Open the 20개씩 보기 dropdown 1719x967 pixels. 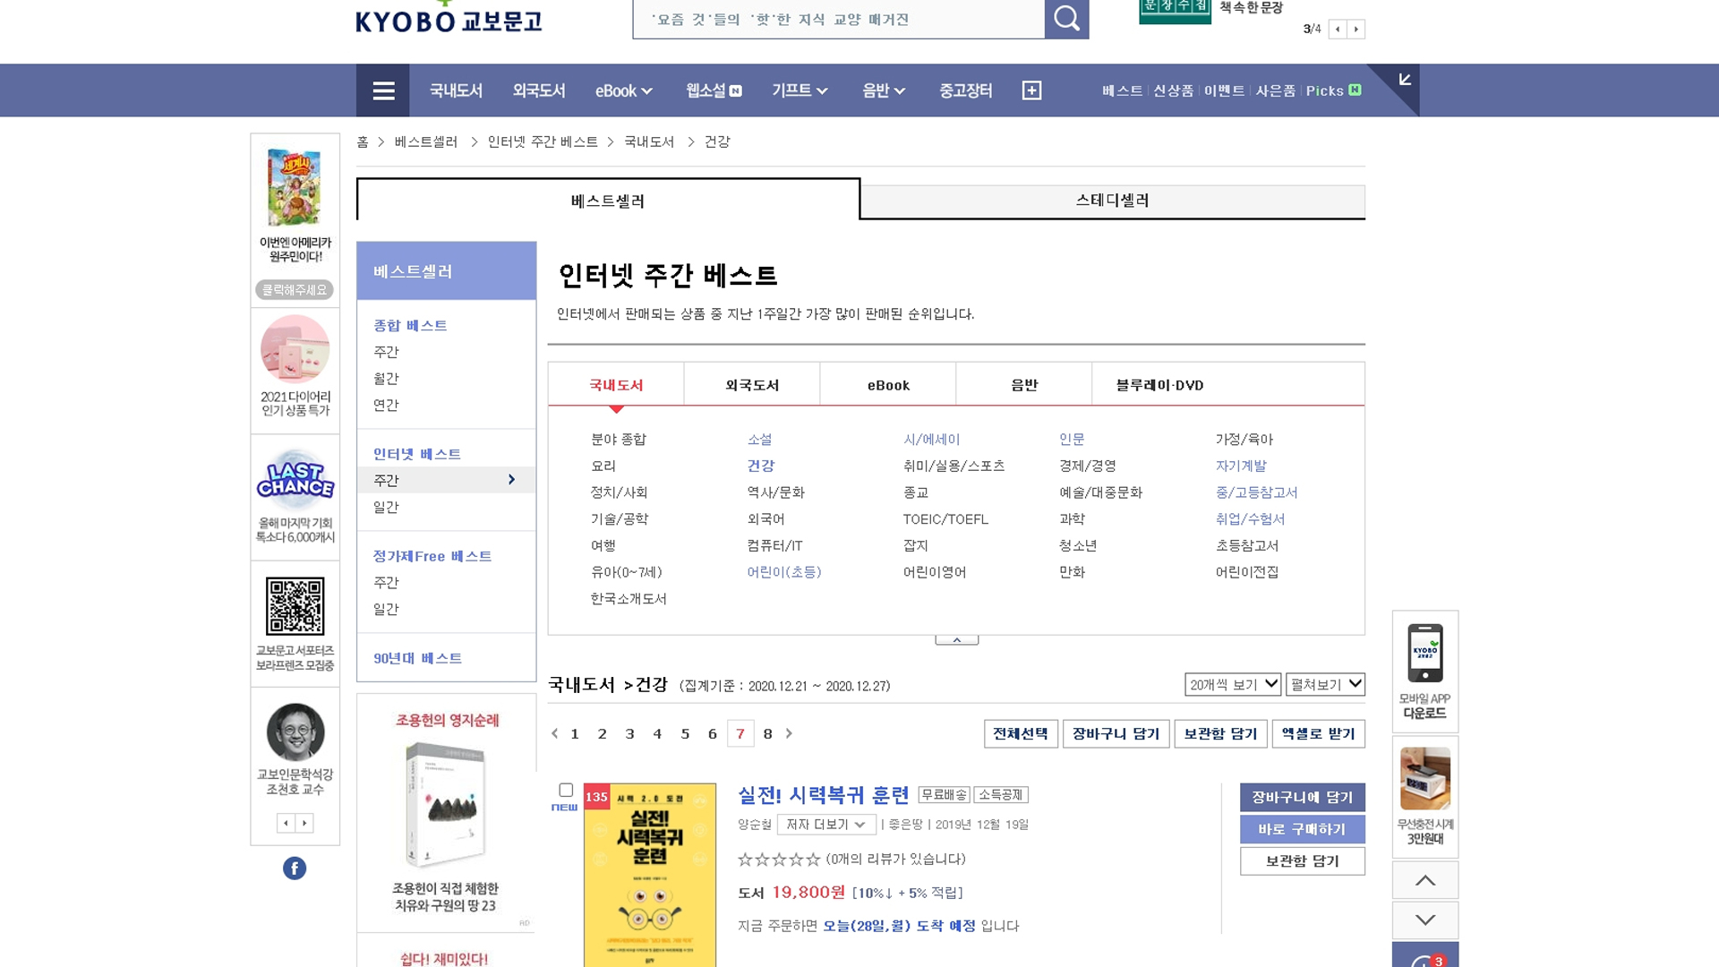[x=1232, y=684]
